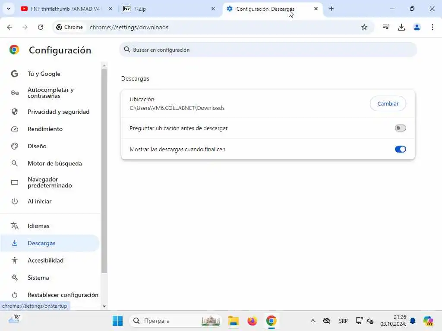
Task: Click the SRP language indicator
Action: (x=343, y=321)
